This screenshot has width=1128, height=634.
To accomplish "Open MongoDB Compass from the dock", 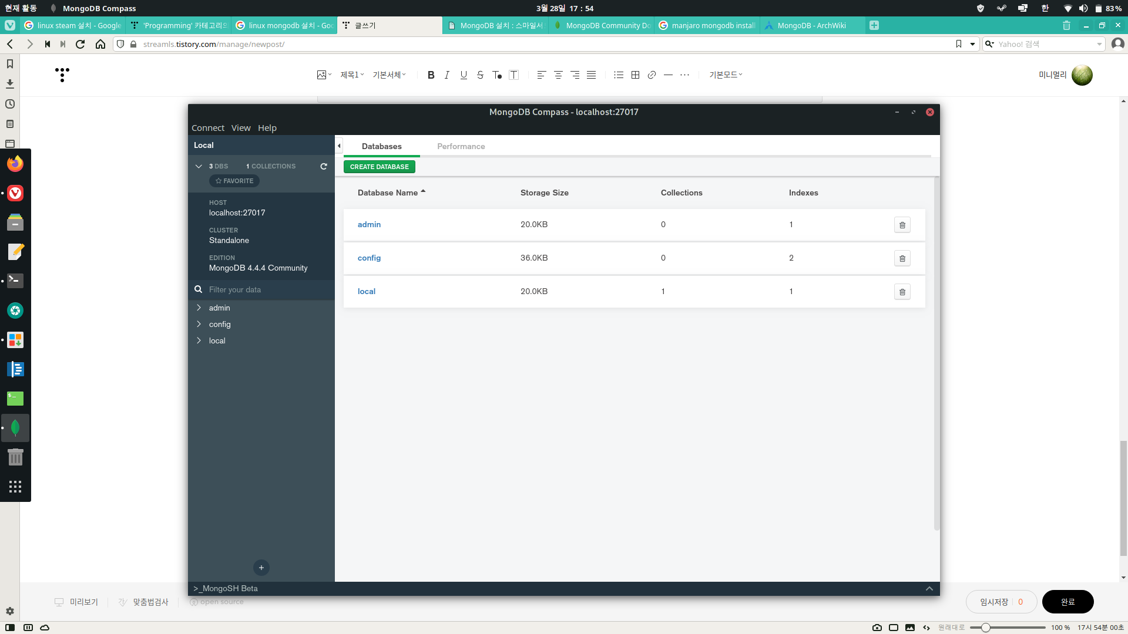I will 15,428.
